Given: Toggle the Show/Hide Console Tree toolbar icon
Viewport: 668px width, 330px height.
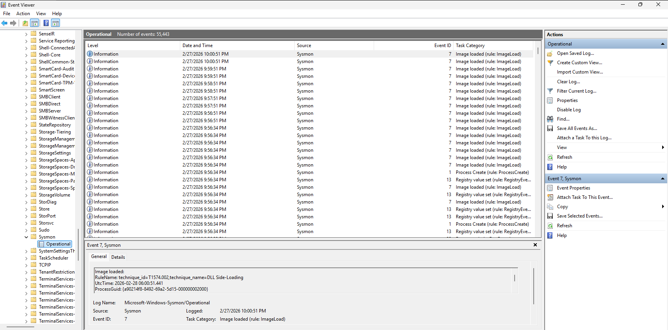Looking at the screenshot, I should tap(35, 23).
